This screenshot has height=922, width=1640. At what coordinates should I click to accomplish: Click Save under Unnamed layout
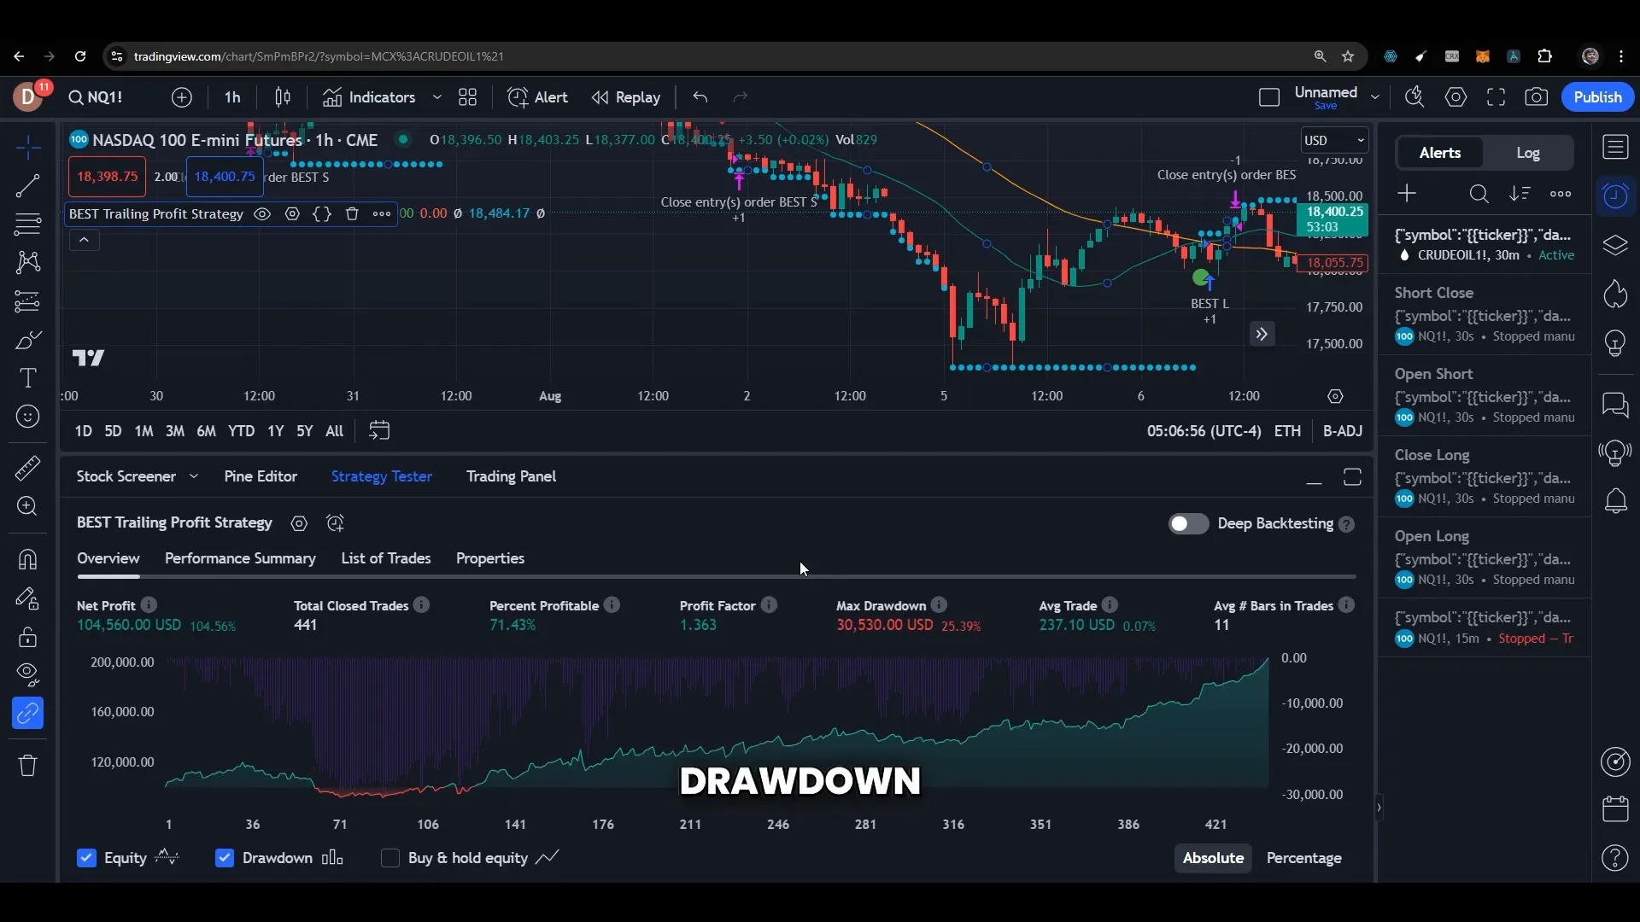pyautogui.click(x=1326, y=106)
